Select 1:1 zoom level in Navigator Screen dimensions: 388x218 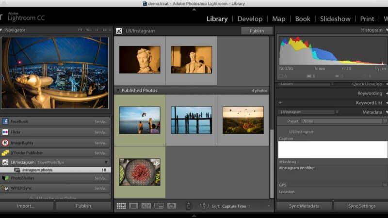96,30
